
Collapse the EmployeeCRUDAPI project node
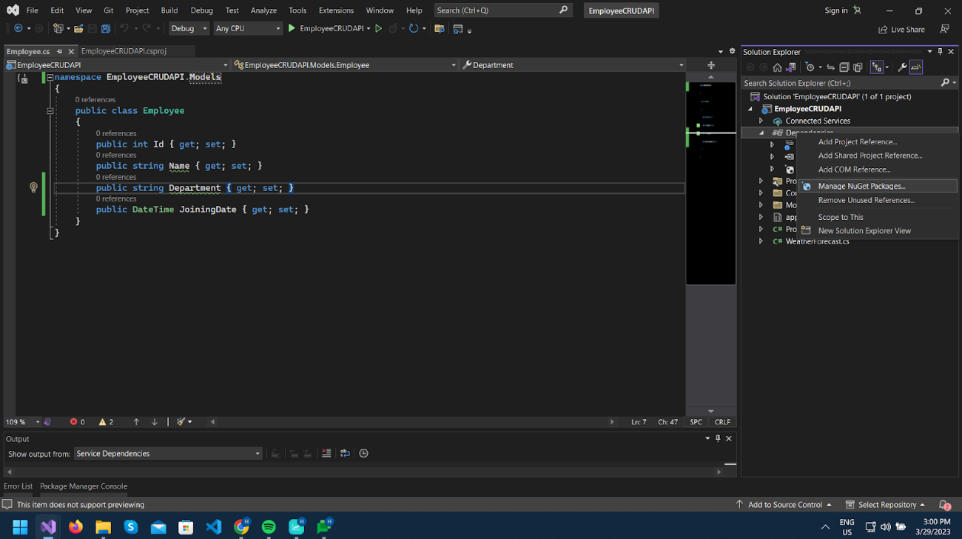[750, 109]
